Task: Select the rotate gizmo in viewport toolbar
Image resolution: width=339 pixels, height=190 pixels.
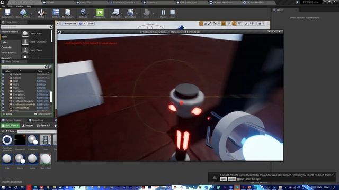Action: point(205,23)
